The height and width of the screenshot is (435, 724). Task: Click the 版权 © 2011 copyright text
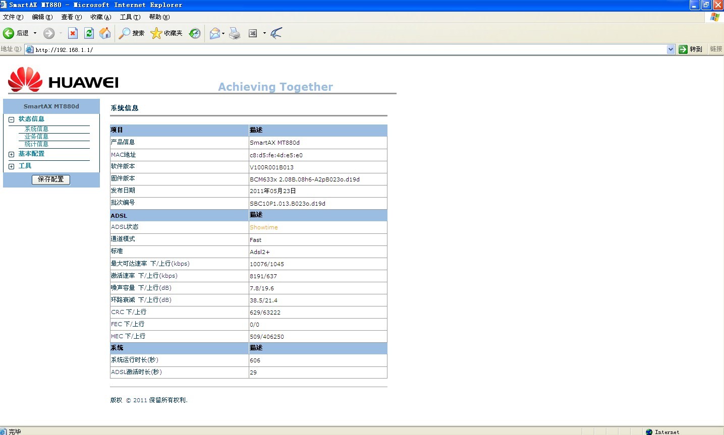[149, 400]
